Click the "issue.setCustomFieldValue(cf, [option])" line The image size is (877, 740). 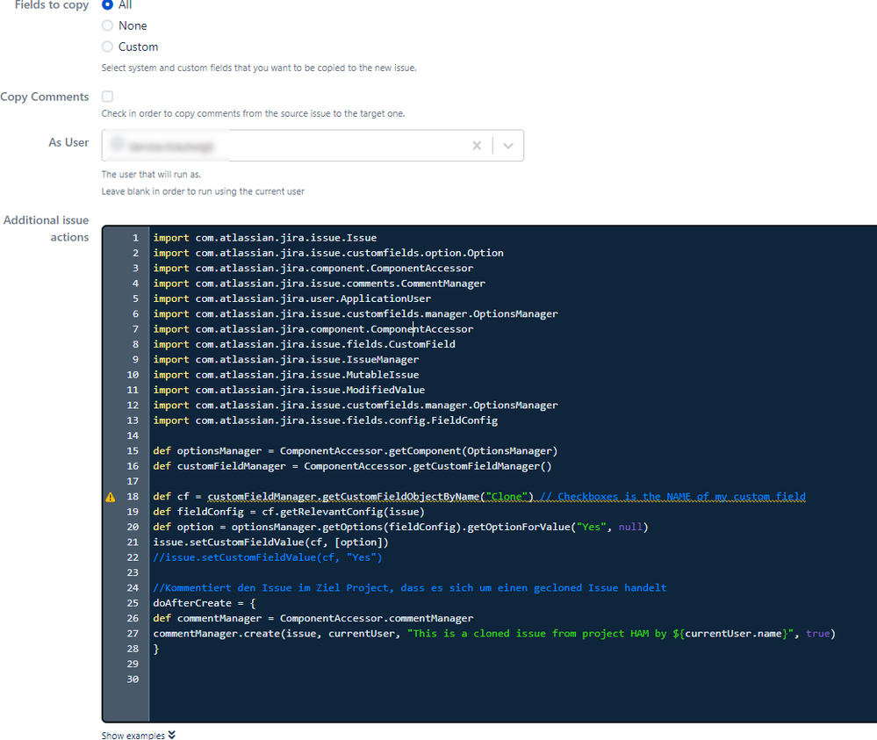[270, 542]
